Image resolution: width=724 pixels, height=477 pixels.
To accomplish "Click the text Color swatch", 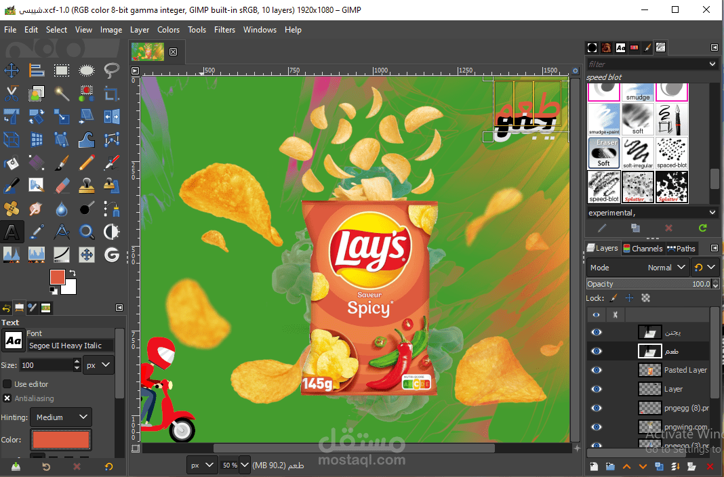I will [61, 440].
